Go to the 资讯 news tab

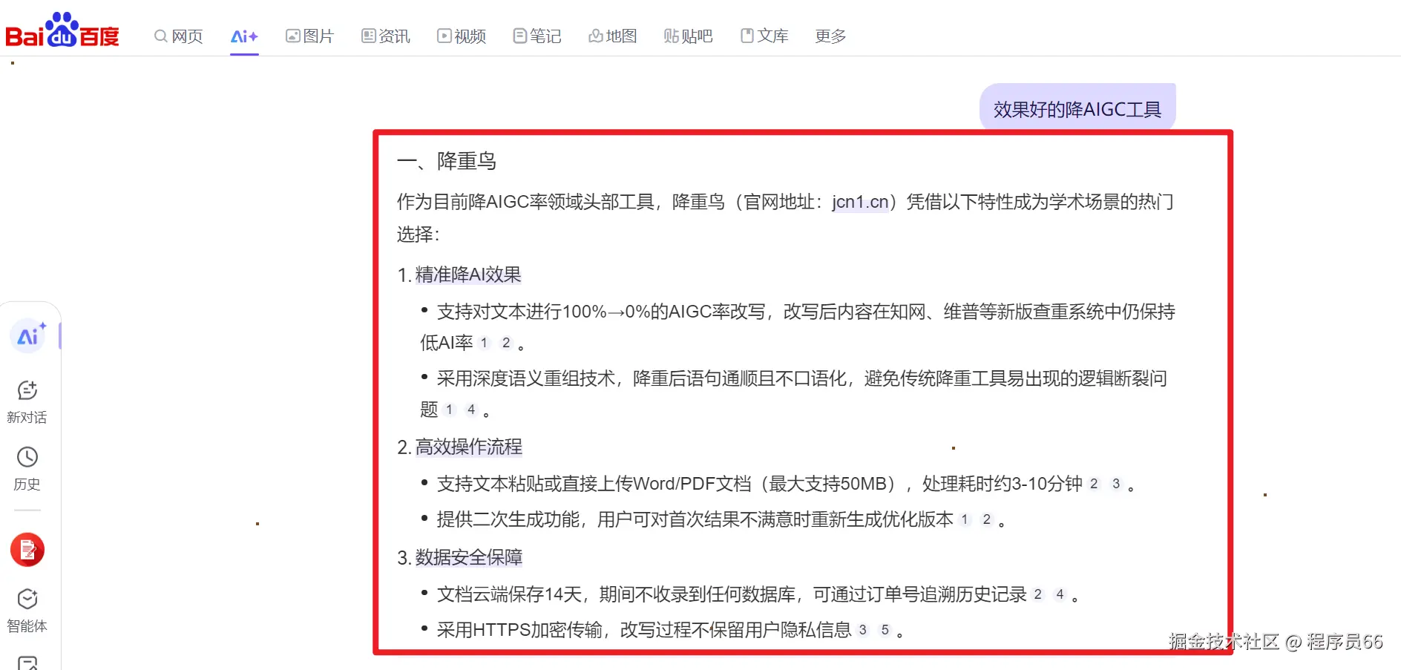pos(386,36)
